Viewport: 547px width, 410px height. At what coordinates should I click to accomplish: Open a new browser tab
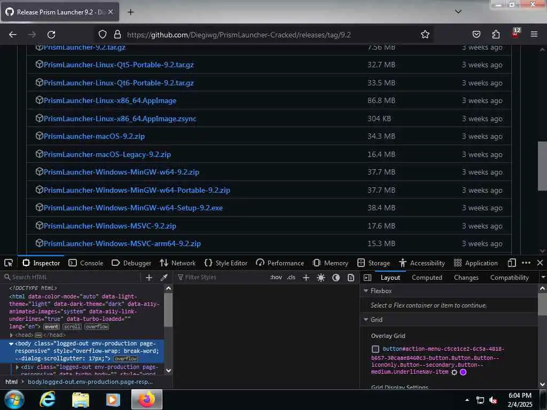click(x=130, y=12)
